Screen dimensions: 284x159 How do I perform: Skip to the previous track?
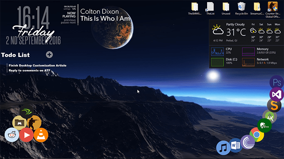(70, 20)
